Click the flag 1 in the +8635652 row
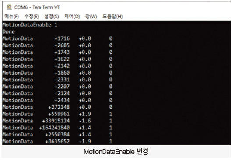The image size is (235, 160). point(111,142)
